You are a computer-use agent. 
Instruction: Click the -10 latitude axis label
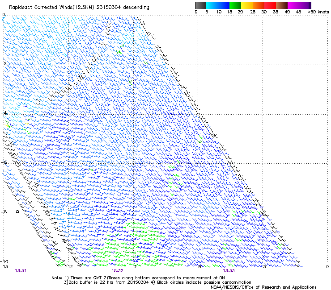[x=4, y=261]
